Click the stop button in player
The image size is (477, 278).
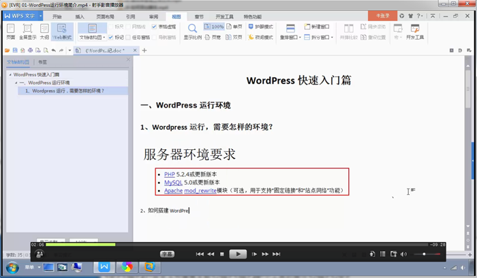(222, 254)
